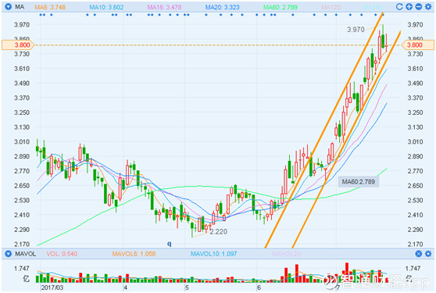436x293 pixels.
Task: Click the MAVOL10 legend value
Action: 213,254
